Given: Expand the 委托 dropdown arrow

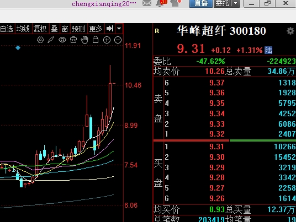Looking at the screenshot, I should tap(236, 3).
